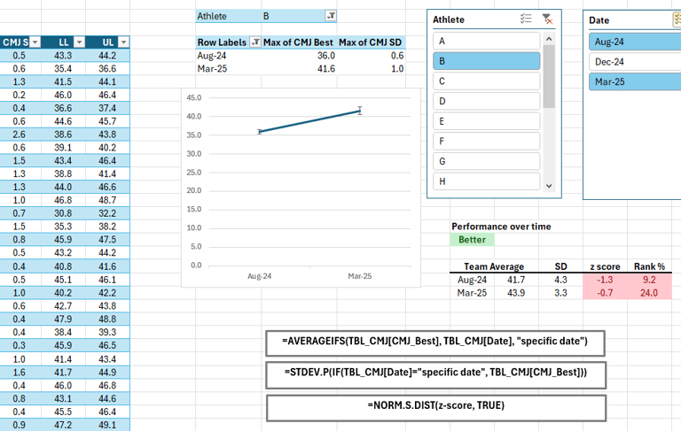Select athlete B in slicer
Viewport: 681px width, 431px height.
(487, 61)
